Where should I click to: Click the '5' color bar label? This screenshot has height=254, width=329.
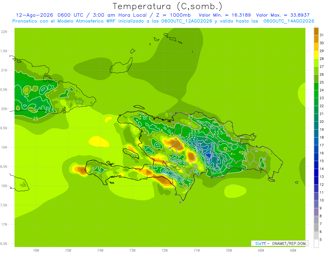pyautogui.click(x=321, y=240)
